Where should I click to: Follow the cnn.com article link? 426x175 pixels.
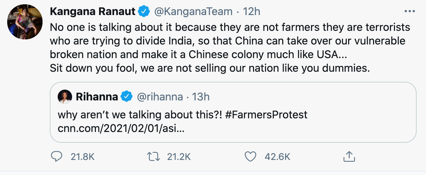tap(121, 128)
